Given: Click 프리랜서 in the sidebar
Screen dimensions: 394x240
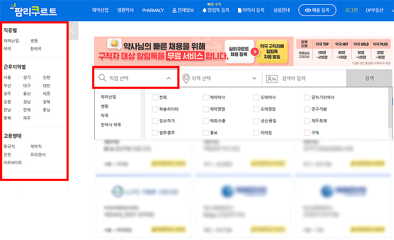Looking at the screenshot, I should click(38, 155).
